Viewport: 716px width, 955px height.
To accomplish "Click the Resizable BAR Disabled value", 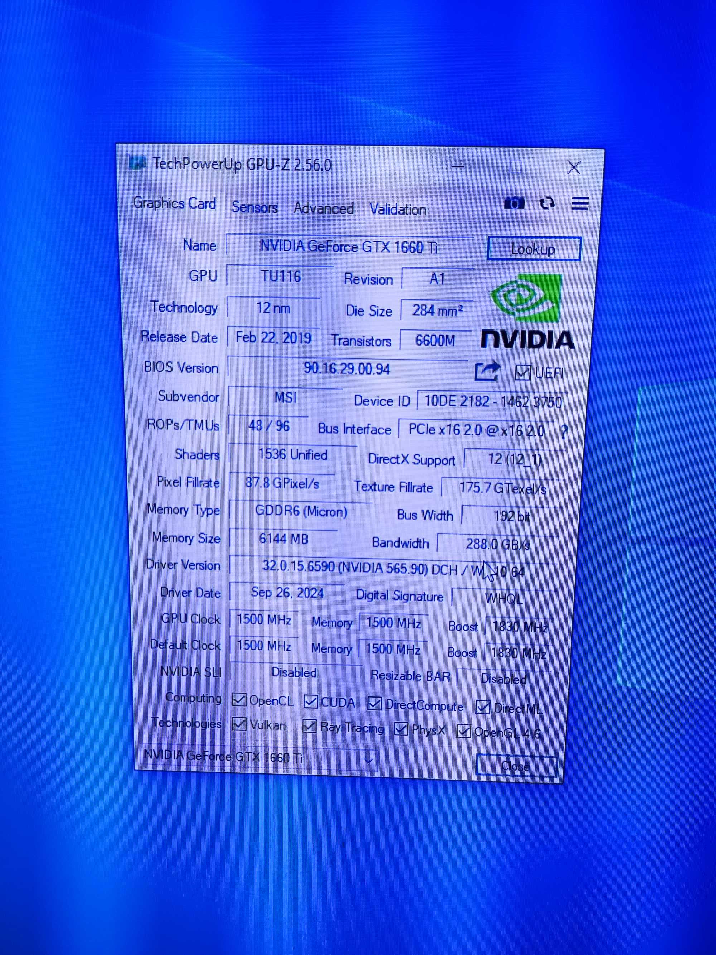I will [x=504, y=679].
